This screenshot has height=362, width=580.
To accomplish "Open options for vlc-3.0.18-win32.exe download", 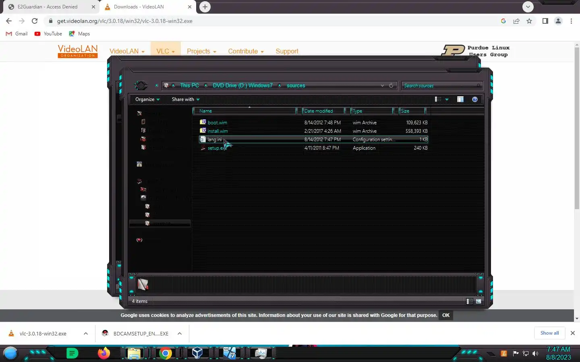I will click(x=86, y=333).
